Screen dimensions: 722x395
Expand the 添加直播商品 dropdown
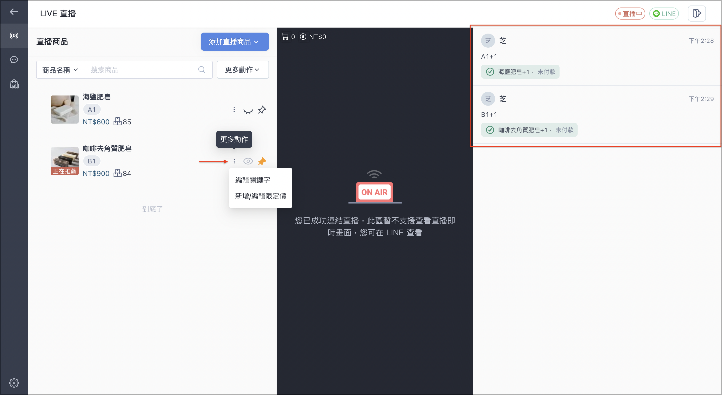[x=235, y=41]
